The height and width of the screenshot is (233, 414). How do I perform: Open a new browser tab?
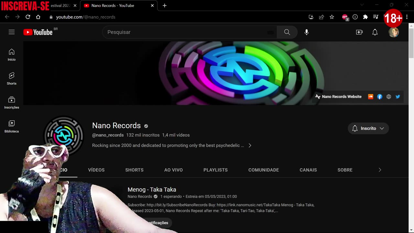click(164, 6)
